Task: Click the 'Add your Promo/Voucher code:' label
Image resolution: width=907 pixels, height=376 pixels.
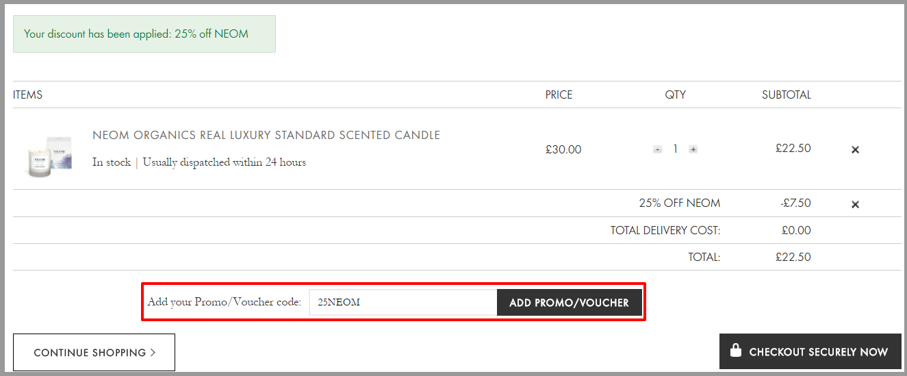Action: 225,302
